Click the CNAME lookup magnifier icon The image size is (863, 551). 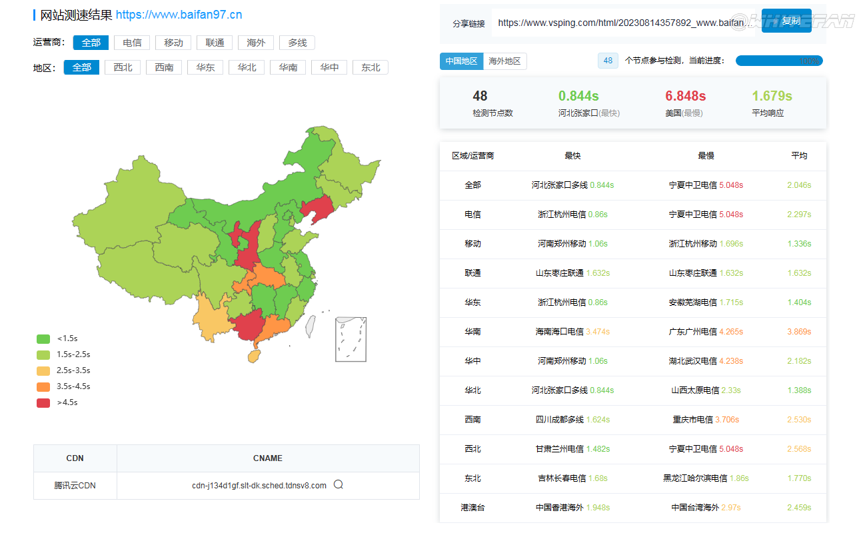coord(338,485)
